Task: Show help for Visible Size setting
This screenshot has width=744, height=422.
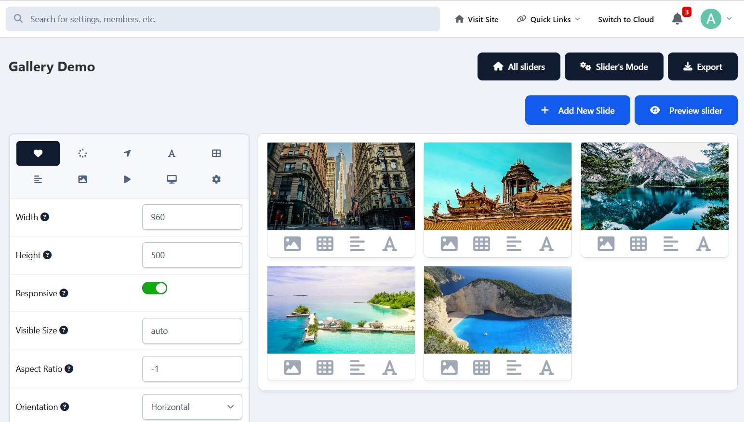Action: pyautogui.click(x=64, y=330)
